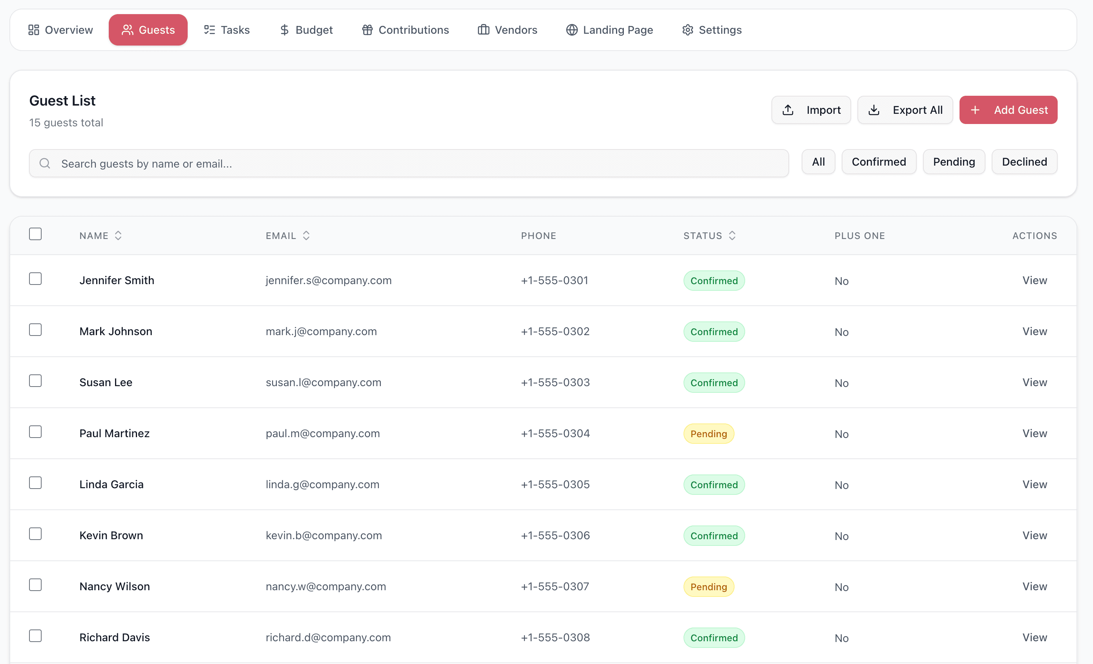The height and width of the screenshot is (664, 1093).
Task: Click the Tasks checklist icon
Action: tap(209, 30)
